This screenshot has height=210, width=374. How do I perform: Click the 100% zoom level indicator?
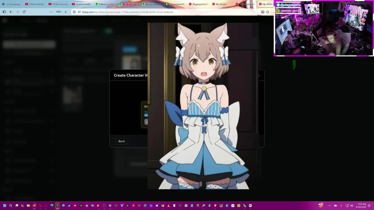[58, 12]
